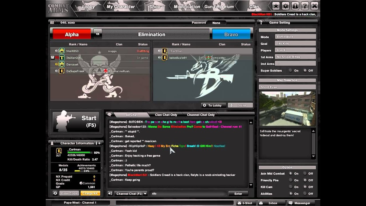Open favorites with the star icon
This screenshot has width=366, height=206.
pos(276,6)
